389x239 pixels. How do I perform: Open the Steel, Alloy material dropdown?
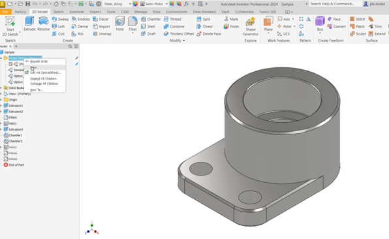click(117, 4)
